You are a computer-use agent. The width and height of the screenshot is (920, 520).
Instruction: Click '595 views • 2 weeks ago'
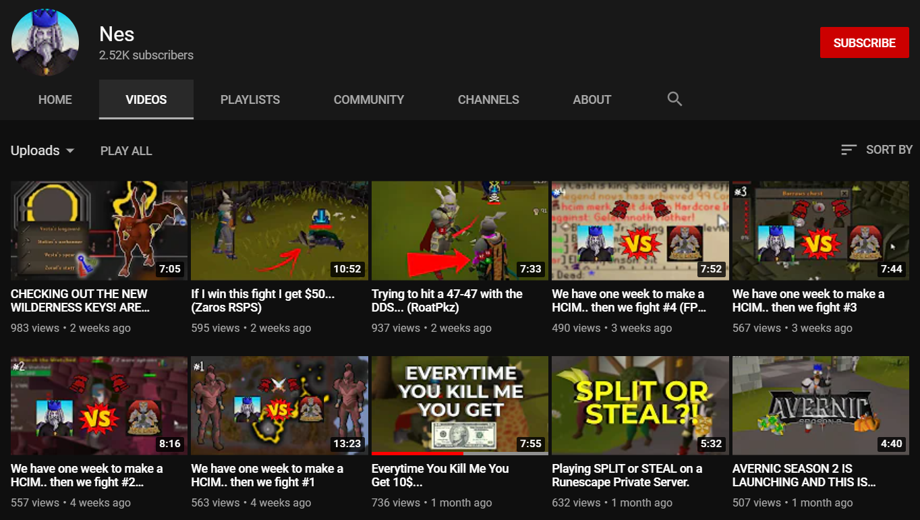[251, 328]
